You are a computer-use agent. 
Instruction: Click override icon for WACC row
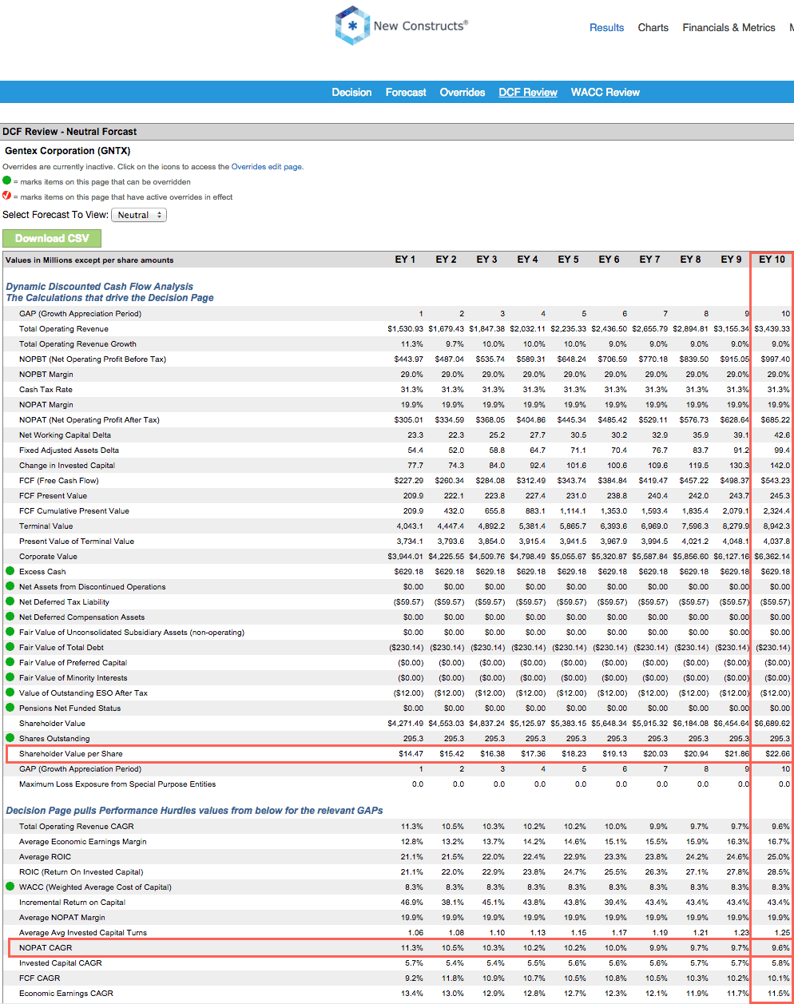pos(10,887)
